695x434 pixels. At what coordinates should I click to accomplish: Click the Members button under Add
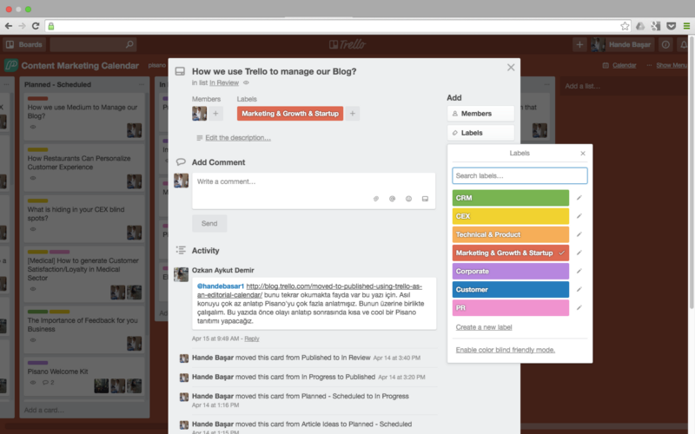pyautogui.click(x=481, y=114)
